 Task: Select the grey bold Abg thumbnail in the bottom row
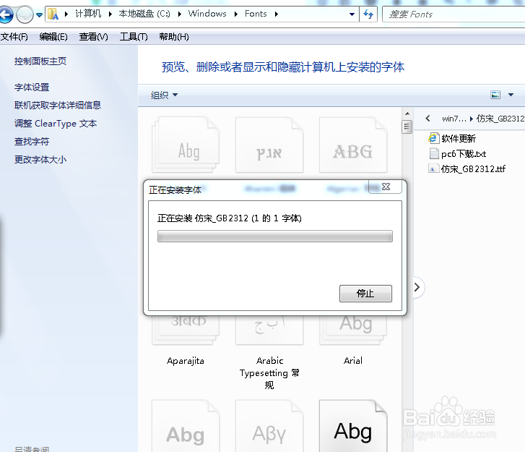pyautogui.click(x=186, y=426)
